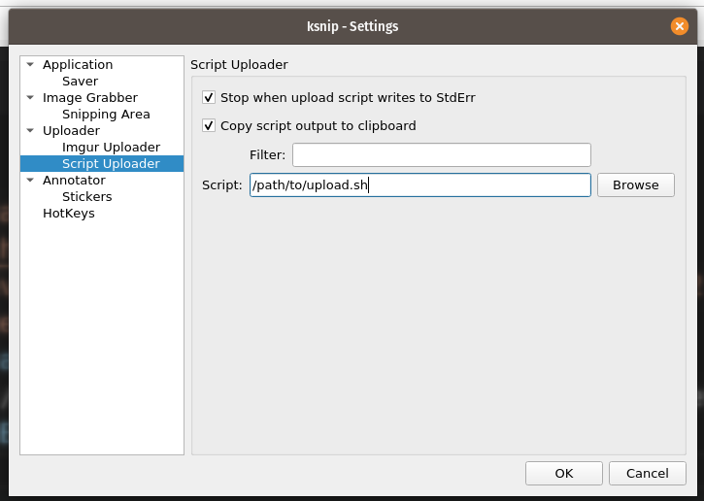Image resolution: width=704 pixels, height=501 pixels.
Task: Open the Stickers settings page
Action: (87, 197)
